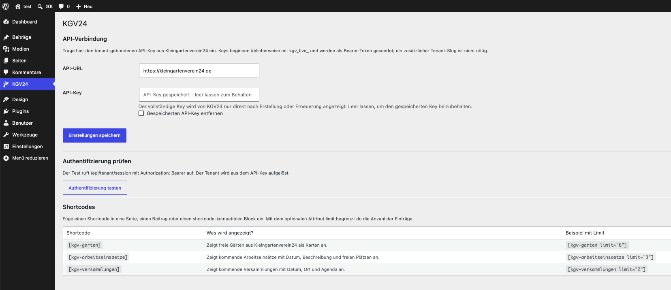Select the KGV24 menu item
Screen dimensions: 671x290
point(28,84)
